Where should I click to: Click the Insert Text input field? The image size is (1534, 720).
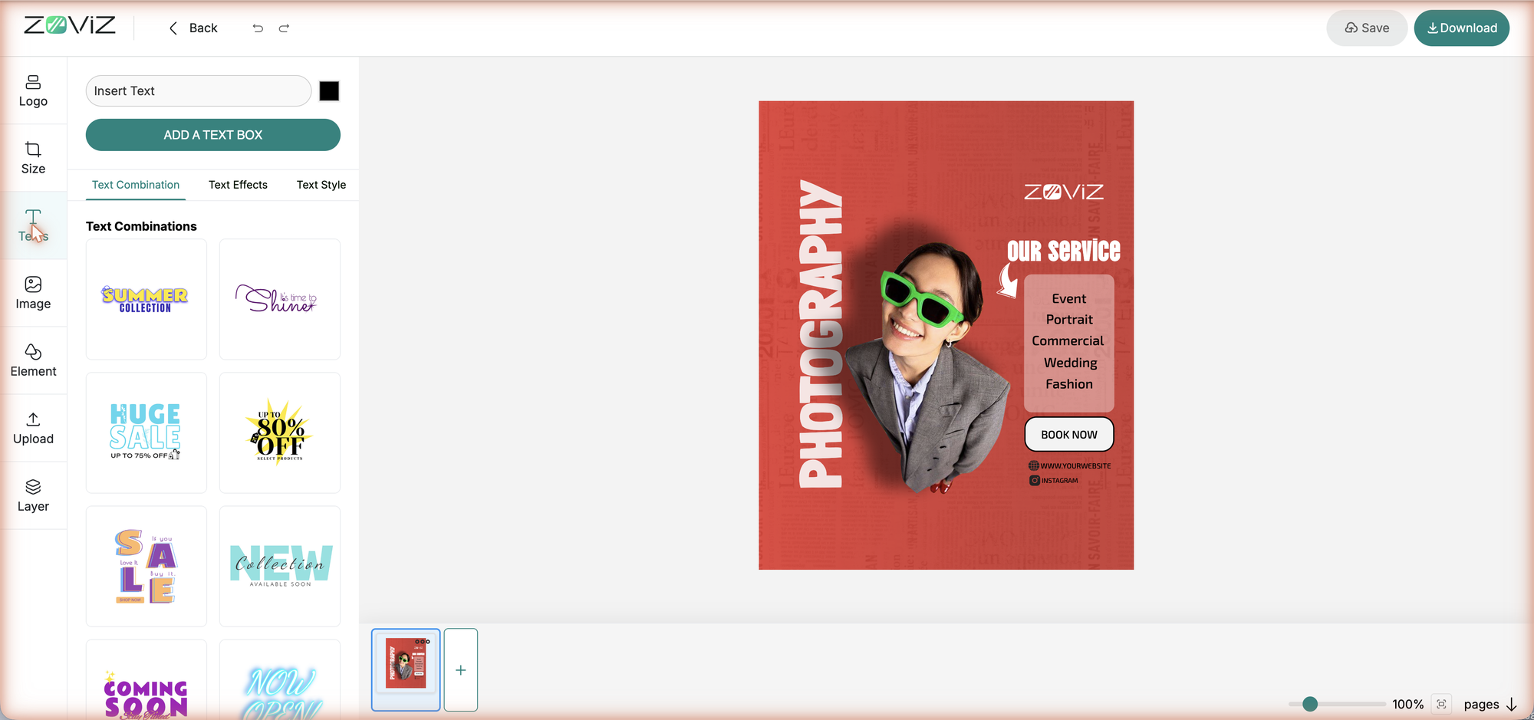(x=199, y=90)
